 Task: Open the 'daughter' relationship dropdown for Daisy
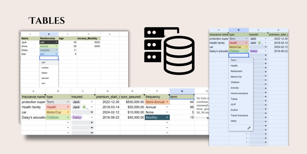[x=57, y=50]
